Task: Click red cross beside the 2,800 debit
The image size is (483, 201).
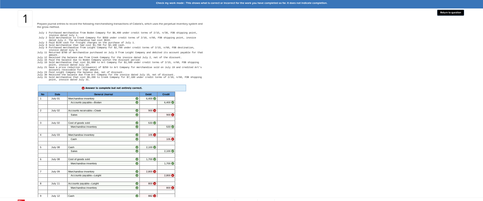Action: point(155,171)
